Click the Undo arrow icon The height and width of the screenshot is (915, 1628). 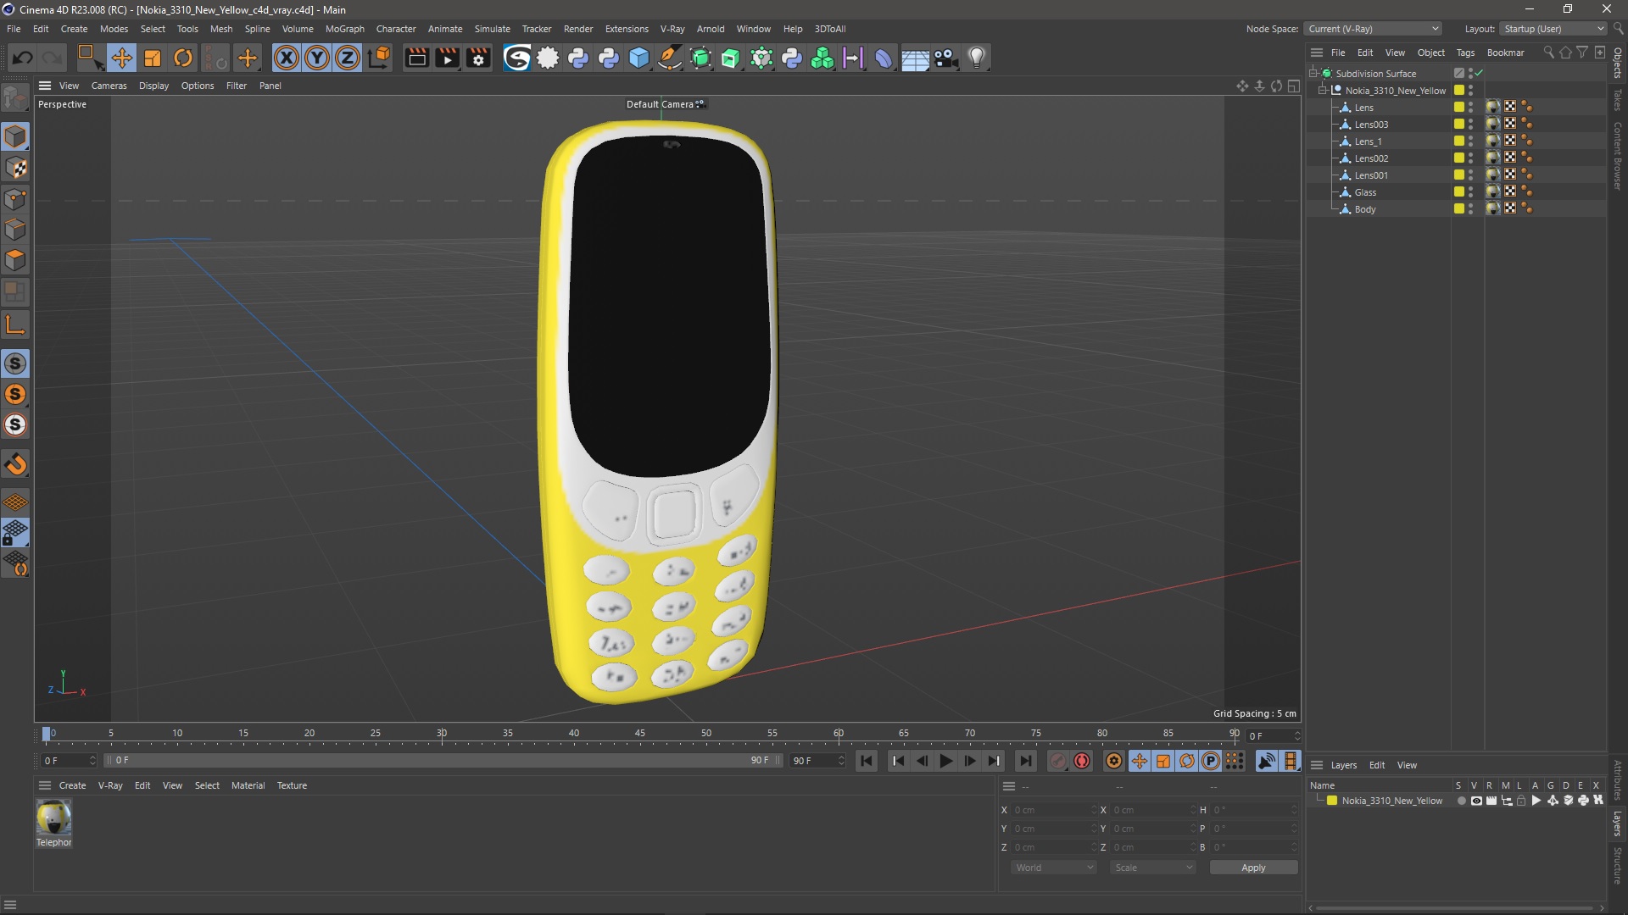click(x=23, y=58)
